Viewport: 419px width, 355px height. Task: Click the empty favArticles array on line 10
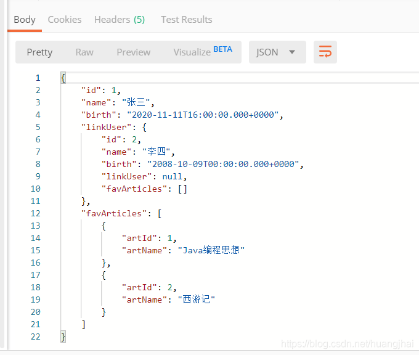tap(182, 189)
